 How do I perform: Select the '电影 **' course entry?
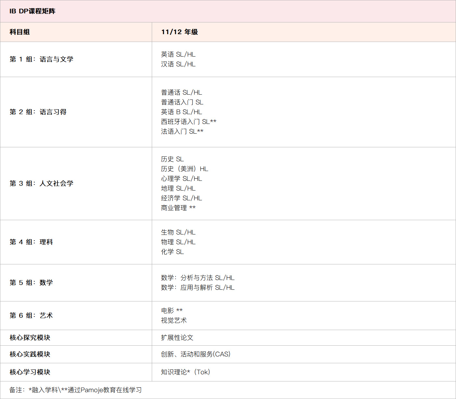[x=172, y=311]
